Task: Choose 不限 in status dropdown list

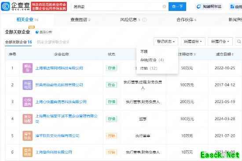Action: point(144,52)
